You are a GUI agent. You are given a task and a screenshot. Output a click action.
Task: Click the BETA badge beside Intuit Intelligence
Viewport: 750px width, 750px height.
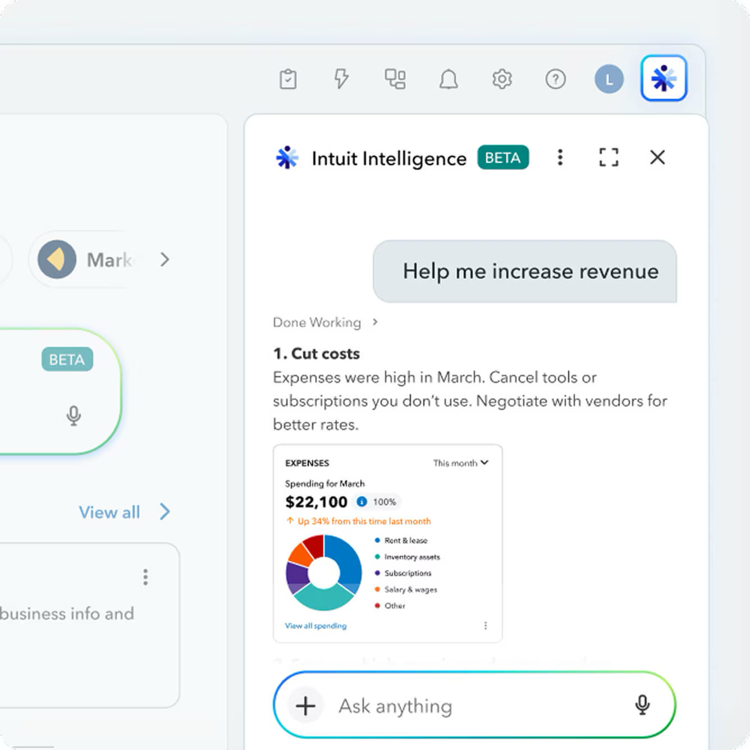(x=503, y=158)
